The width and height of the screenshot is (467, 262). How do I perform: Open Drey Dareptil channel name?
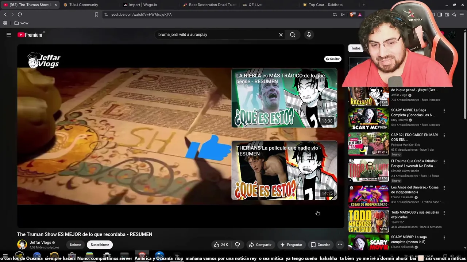(x=400, y=120)
